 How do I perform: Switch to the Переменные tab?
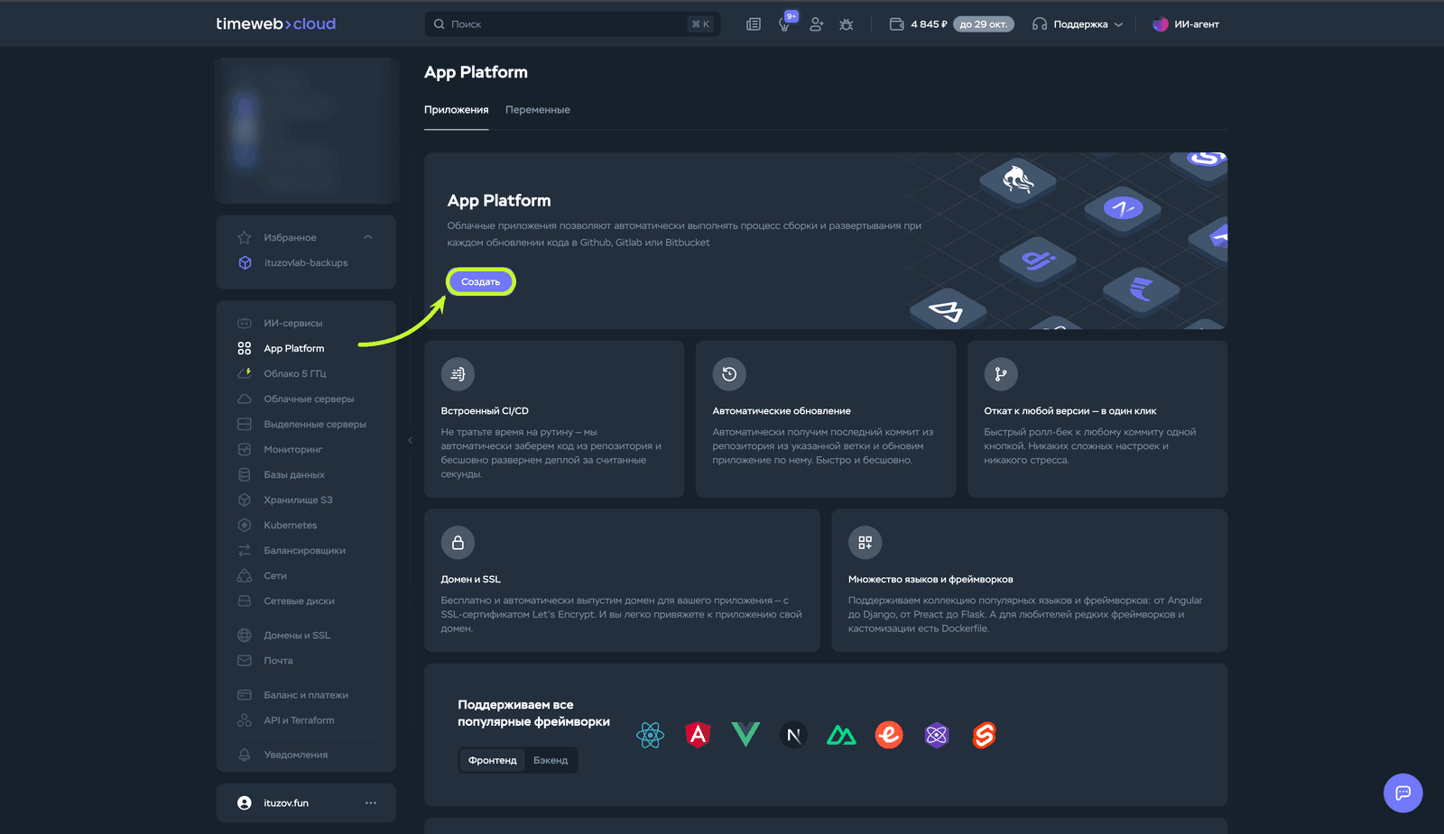[538, 110]
